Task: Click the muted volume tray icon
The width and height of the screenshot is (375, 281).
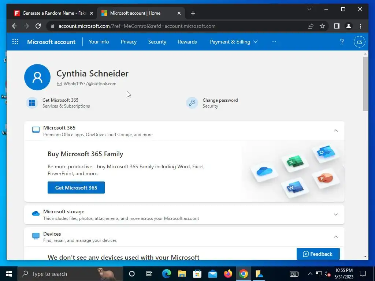Action: pyautogui.click(x=327, y=274)
